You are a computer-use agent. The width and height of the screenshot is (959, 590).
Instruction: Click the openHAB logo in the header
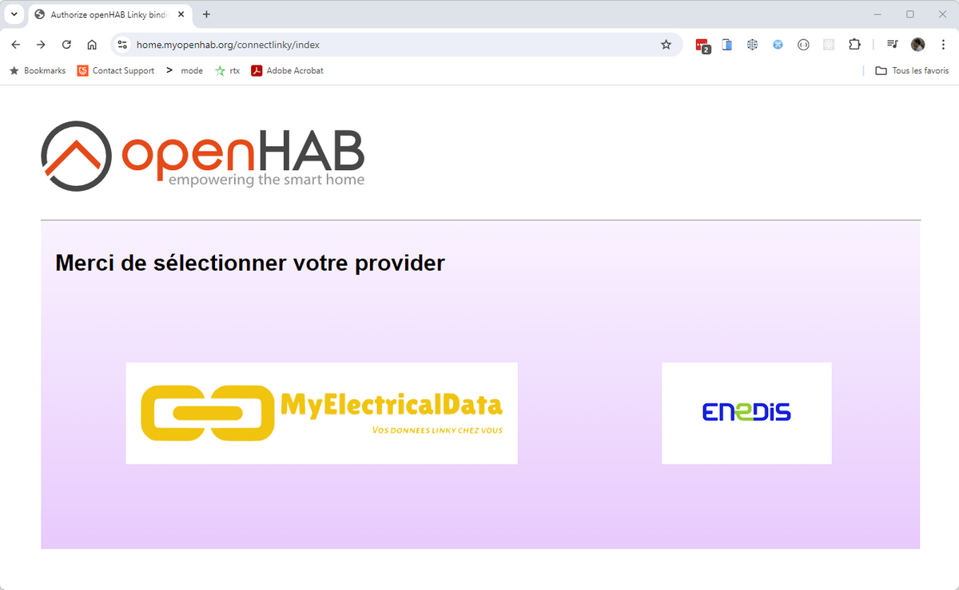coord(203,156)
